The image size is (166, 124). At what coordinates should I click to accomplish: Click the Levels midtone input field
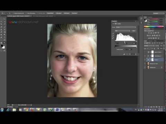(x=125, y=43)
